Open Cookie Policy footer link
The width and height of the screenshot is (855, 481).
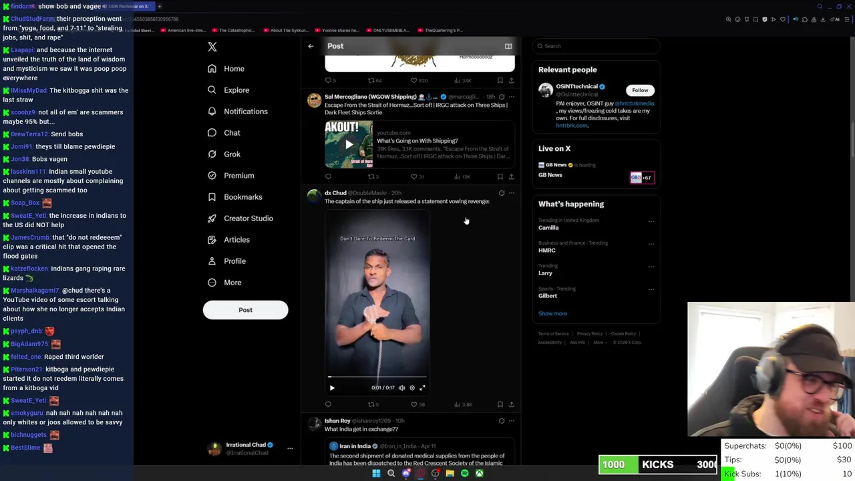coord(623,333)
